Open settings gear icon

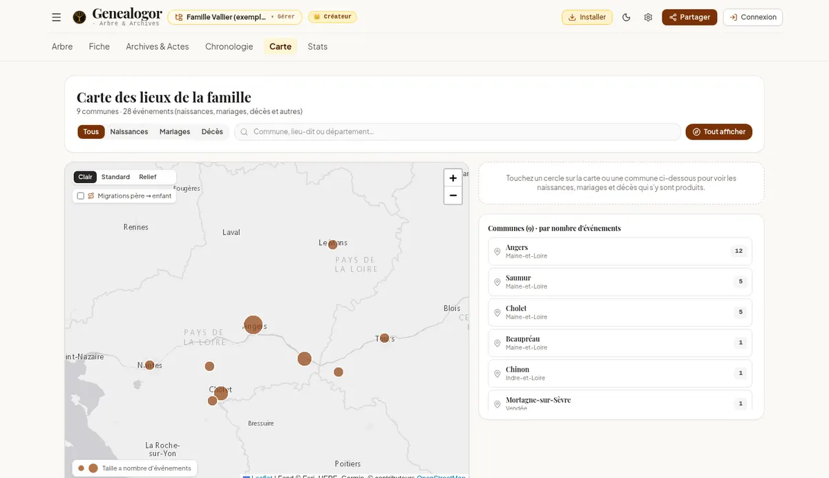click(x=648, y=17)
